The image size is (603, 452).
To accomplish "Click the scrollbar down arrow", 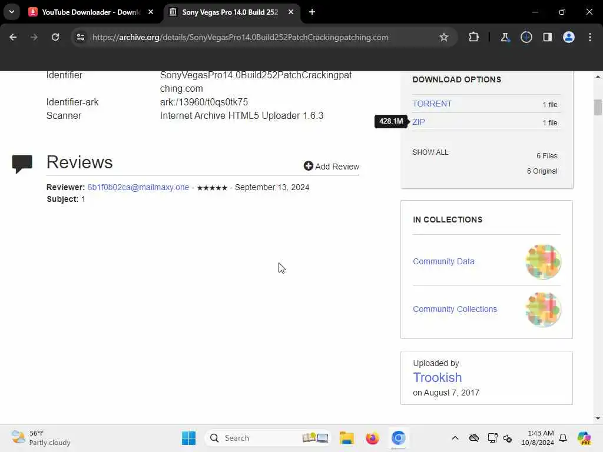I will click(x=597, y=418).
